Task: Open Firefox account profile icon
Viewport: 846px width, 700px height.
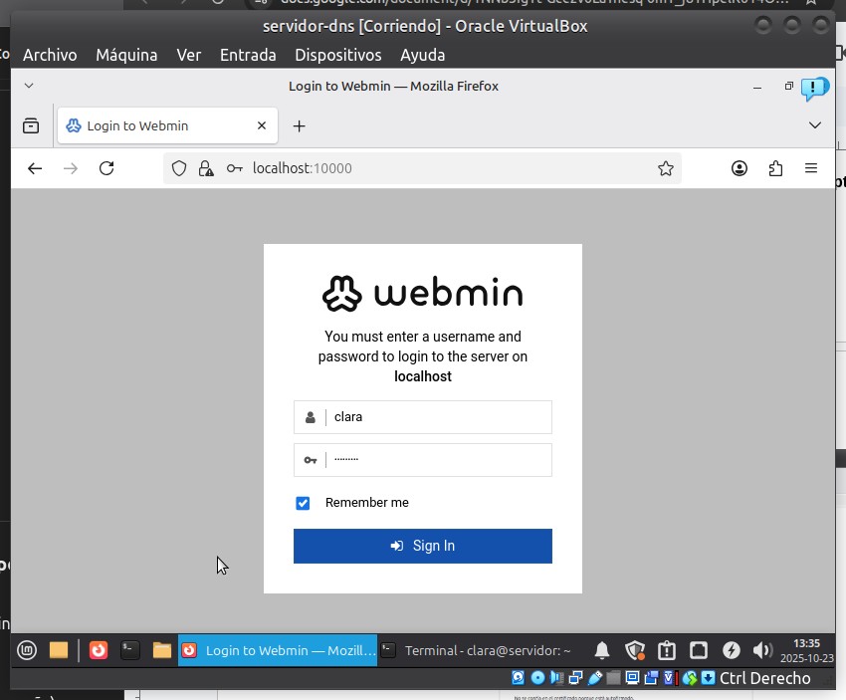Action: point(740,169)
